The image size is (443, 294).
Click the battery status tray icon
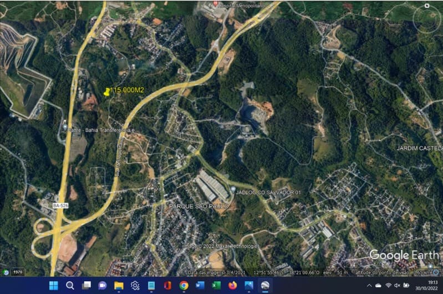[406, 286]
